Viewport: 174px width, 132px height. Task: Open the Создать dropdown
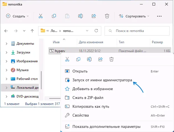(17, 16)
